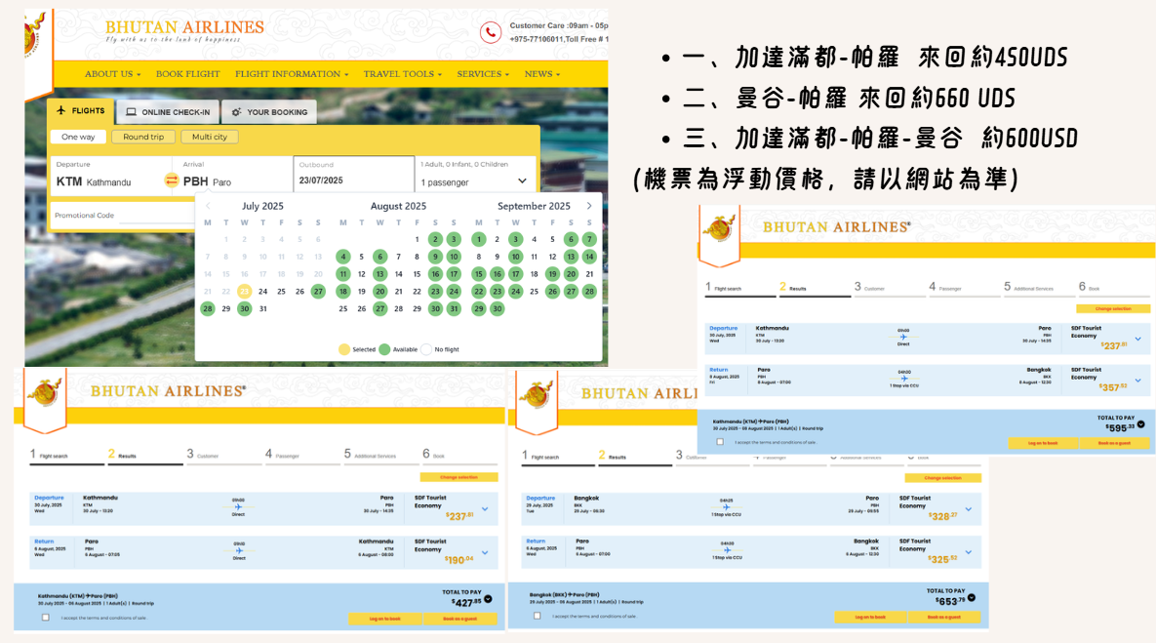Screen dimensions: 1156x643
Task: Open the BOOK FLIGHT menu item
Action: [188, 74]
